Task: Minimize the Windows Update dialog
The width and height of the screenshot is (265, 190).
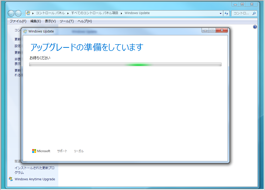Action: (x=205, y=30)
